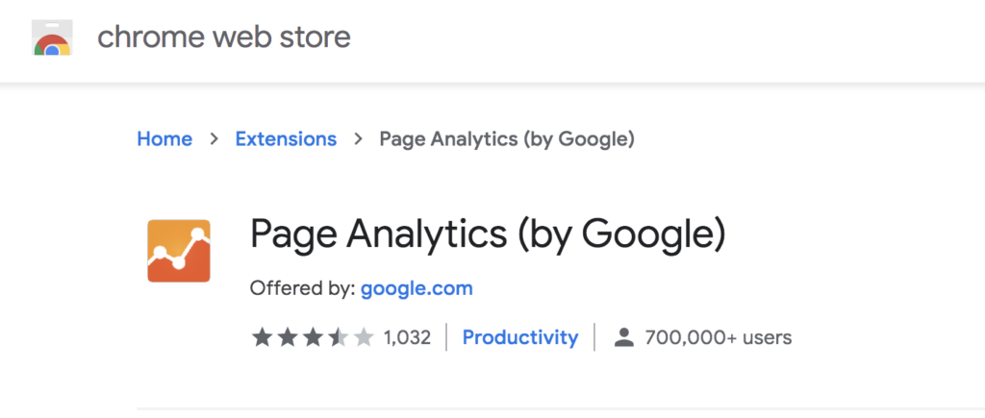
Task: Click the second rating star
Action: point(287,337)
